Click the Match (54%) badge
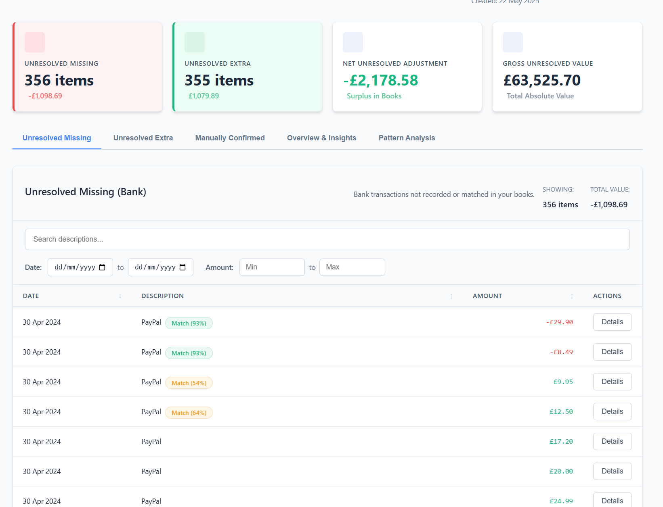 point(189,383)
